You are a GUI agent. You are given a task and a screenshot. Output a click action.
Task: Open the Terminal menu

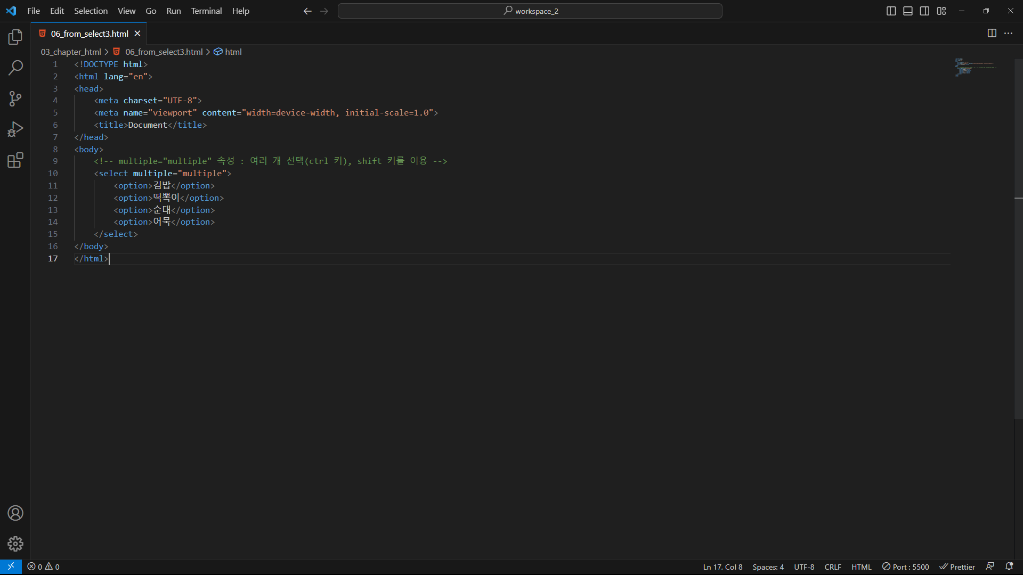[x=206, y=11]
